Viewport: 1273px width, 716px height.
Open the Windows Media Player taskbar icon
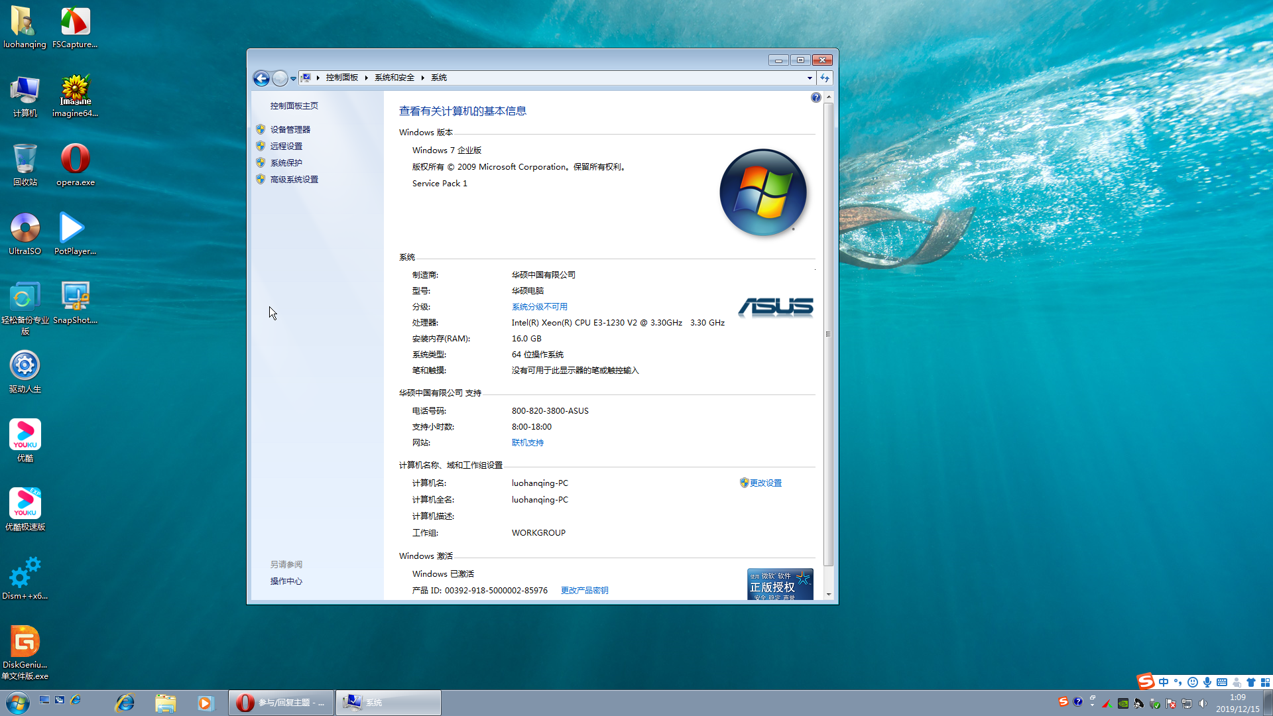pyautogui.click(x=205, y=703)
